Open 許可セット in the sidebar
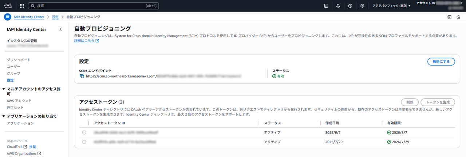Screen dimensions: 466x157 15,108
